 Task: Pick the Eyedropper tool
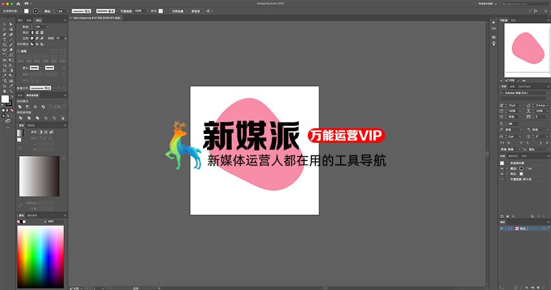point(4,75)
